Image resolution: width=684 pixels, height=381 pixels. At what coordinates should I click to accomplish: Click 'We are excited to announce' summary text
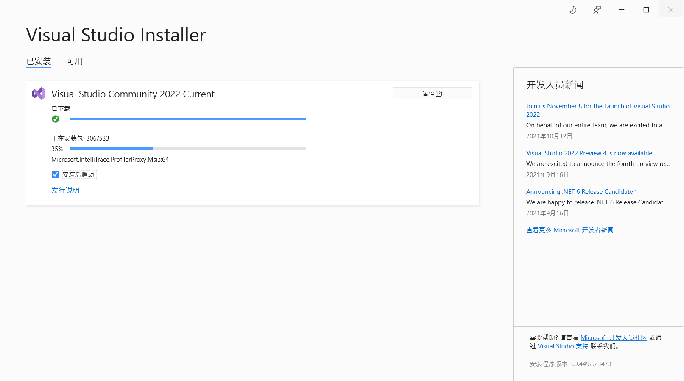tap(598, 164)
